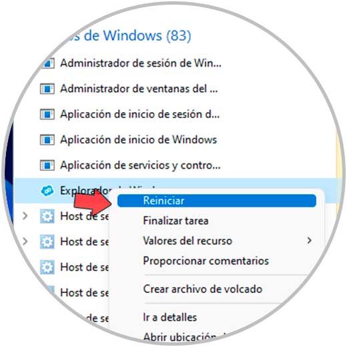Choose Reiniciar from the context menu
The height and width of the screenshot is (347, 347).
pyautogui.click(x=216, y=201)
